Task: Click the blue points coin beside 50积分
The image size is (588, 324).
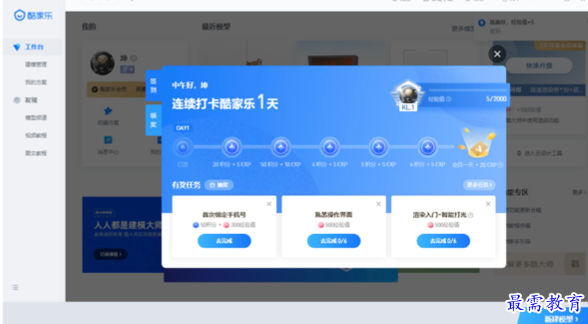Action: [x=196, y=225]
